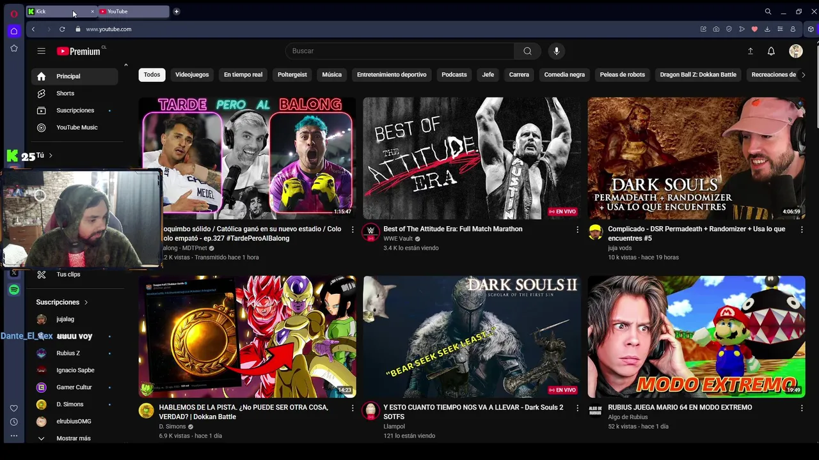The height and width of the screenshot is (460, 819).
Task: Open WWE Vault channel link
Action: (398, 239)
